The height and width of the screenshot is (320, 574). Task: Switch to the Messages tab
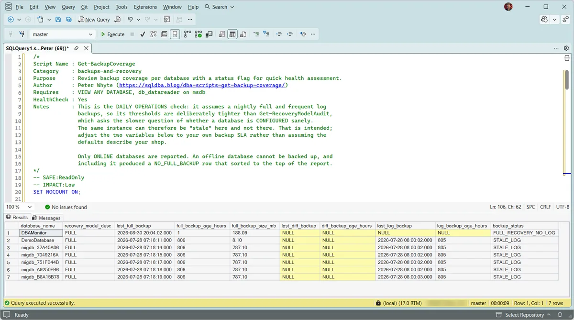46,218
